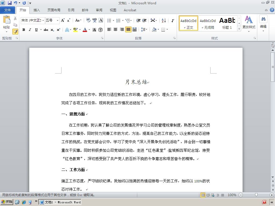Toggle Strikethrough abc button
The image size is (275, 206).
(46, 30)
